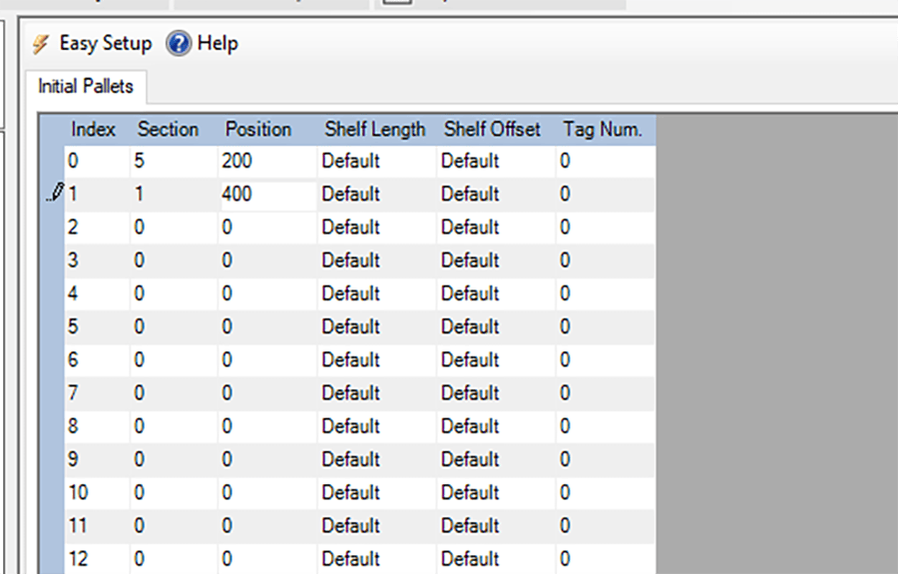
Task: Select Shelf Length cell in index 3 row
Action: [377, 261]
